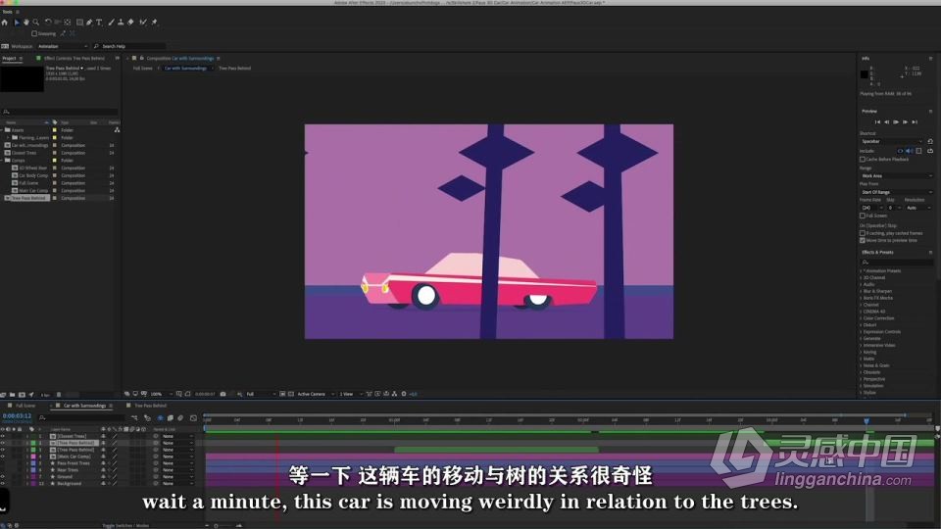Click the current time 0:00:03:12 display
This screenshot has height=529, width=941.
click(x=17, y=416)
